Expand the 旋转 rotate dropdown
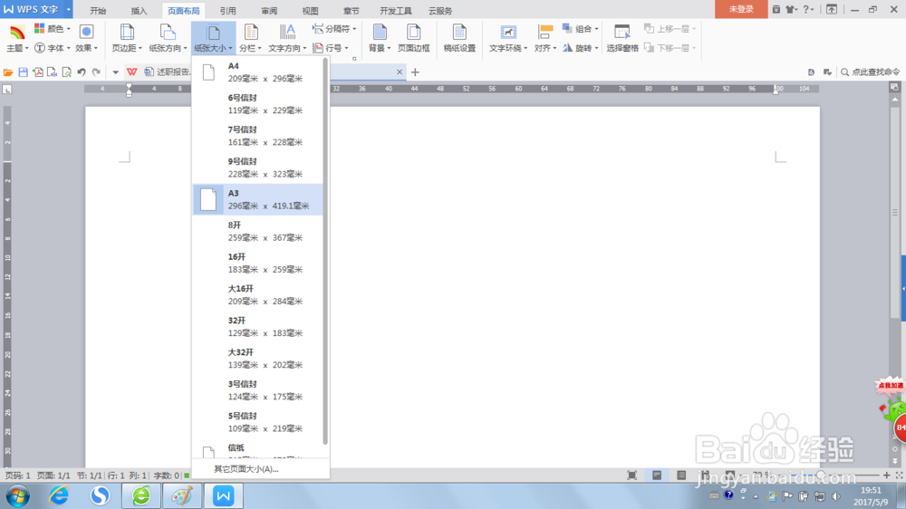 [x=581, y=48]
